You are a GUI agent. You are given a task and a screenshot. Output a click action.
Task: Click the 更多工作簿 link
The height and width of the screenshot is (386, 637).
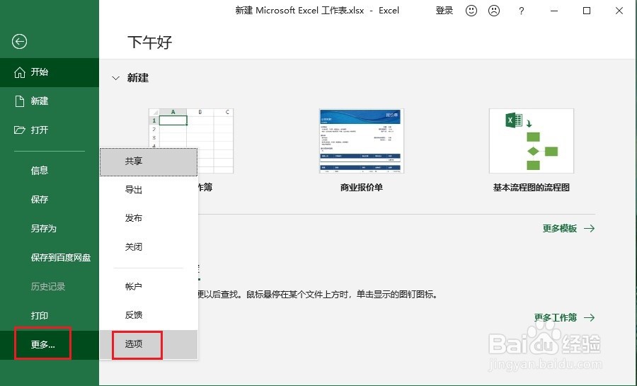coord(564,317)
